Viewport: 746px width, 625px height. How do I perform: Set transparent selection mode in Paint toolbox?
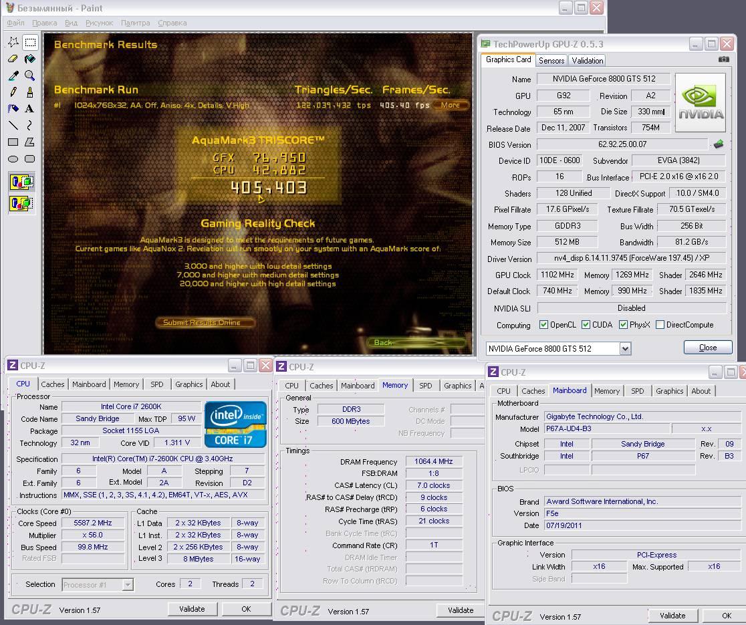pos(21,204)
